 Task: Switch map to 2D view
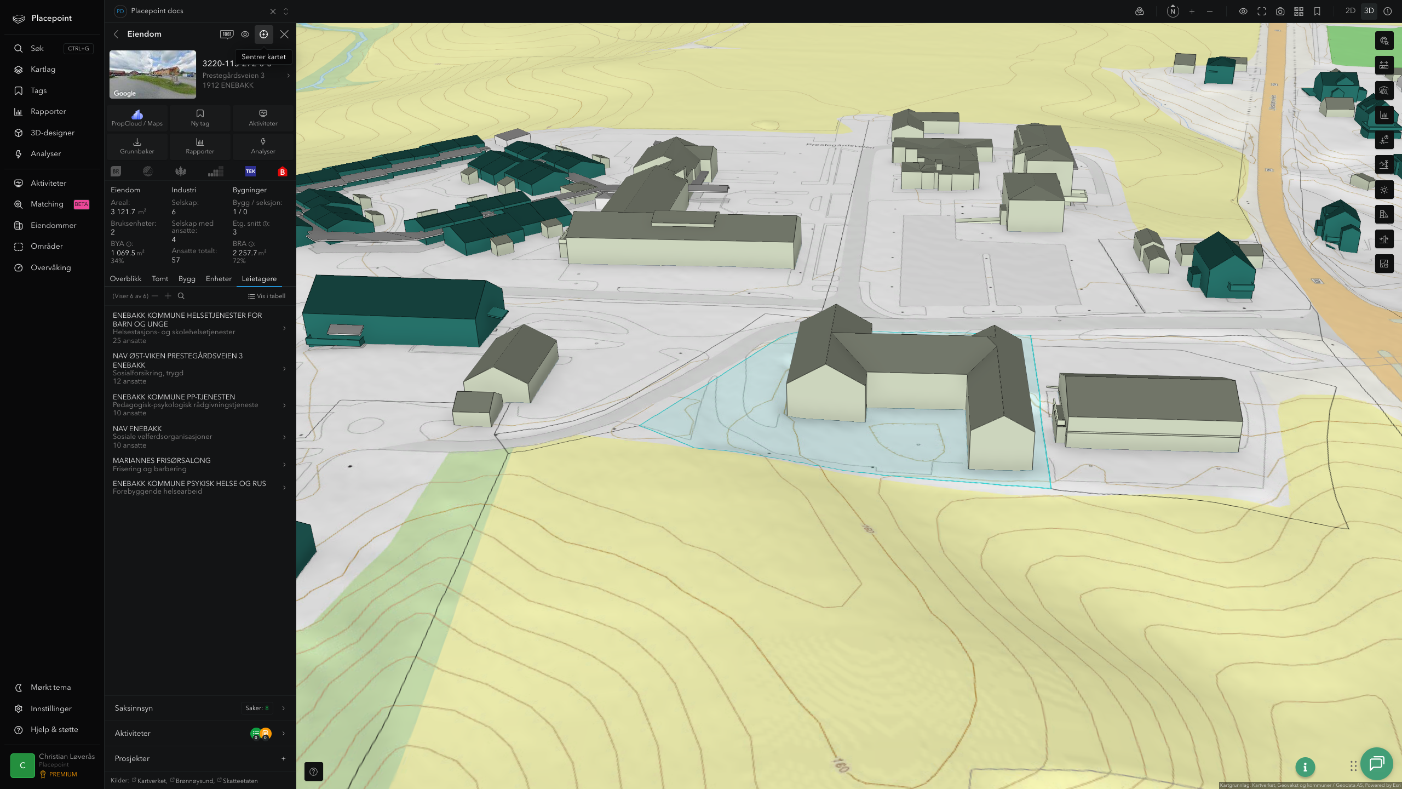pos(1350,11)
